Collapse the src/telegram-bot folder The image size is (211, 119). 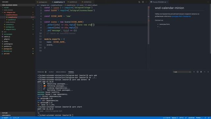(17, 13)
